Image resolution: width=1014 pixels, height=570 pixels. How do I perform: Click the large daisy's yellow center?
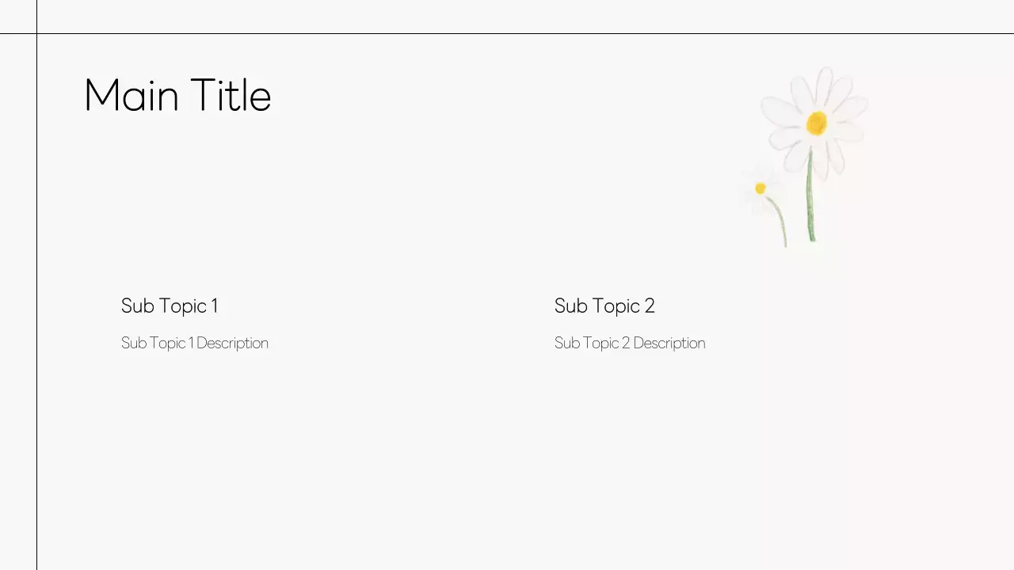[x=817, y=123]
